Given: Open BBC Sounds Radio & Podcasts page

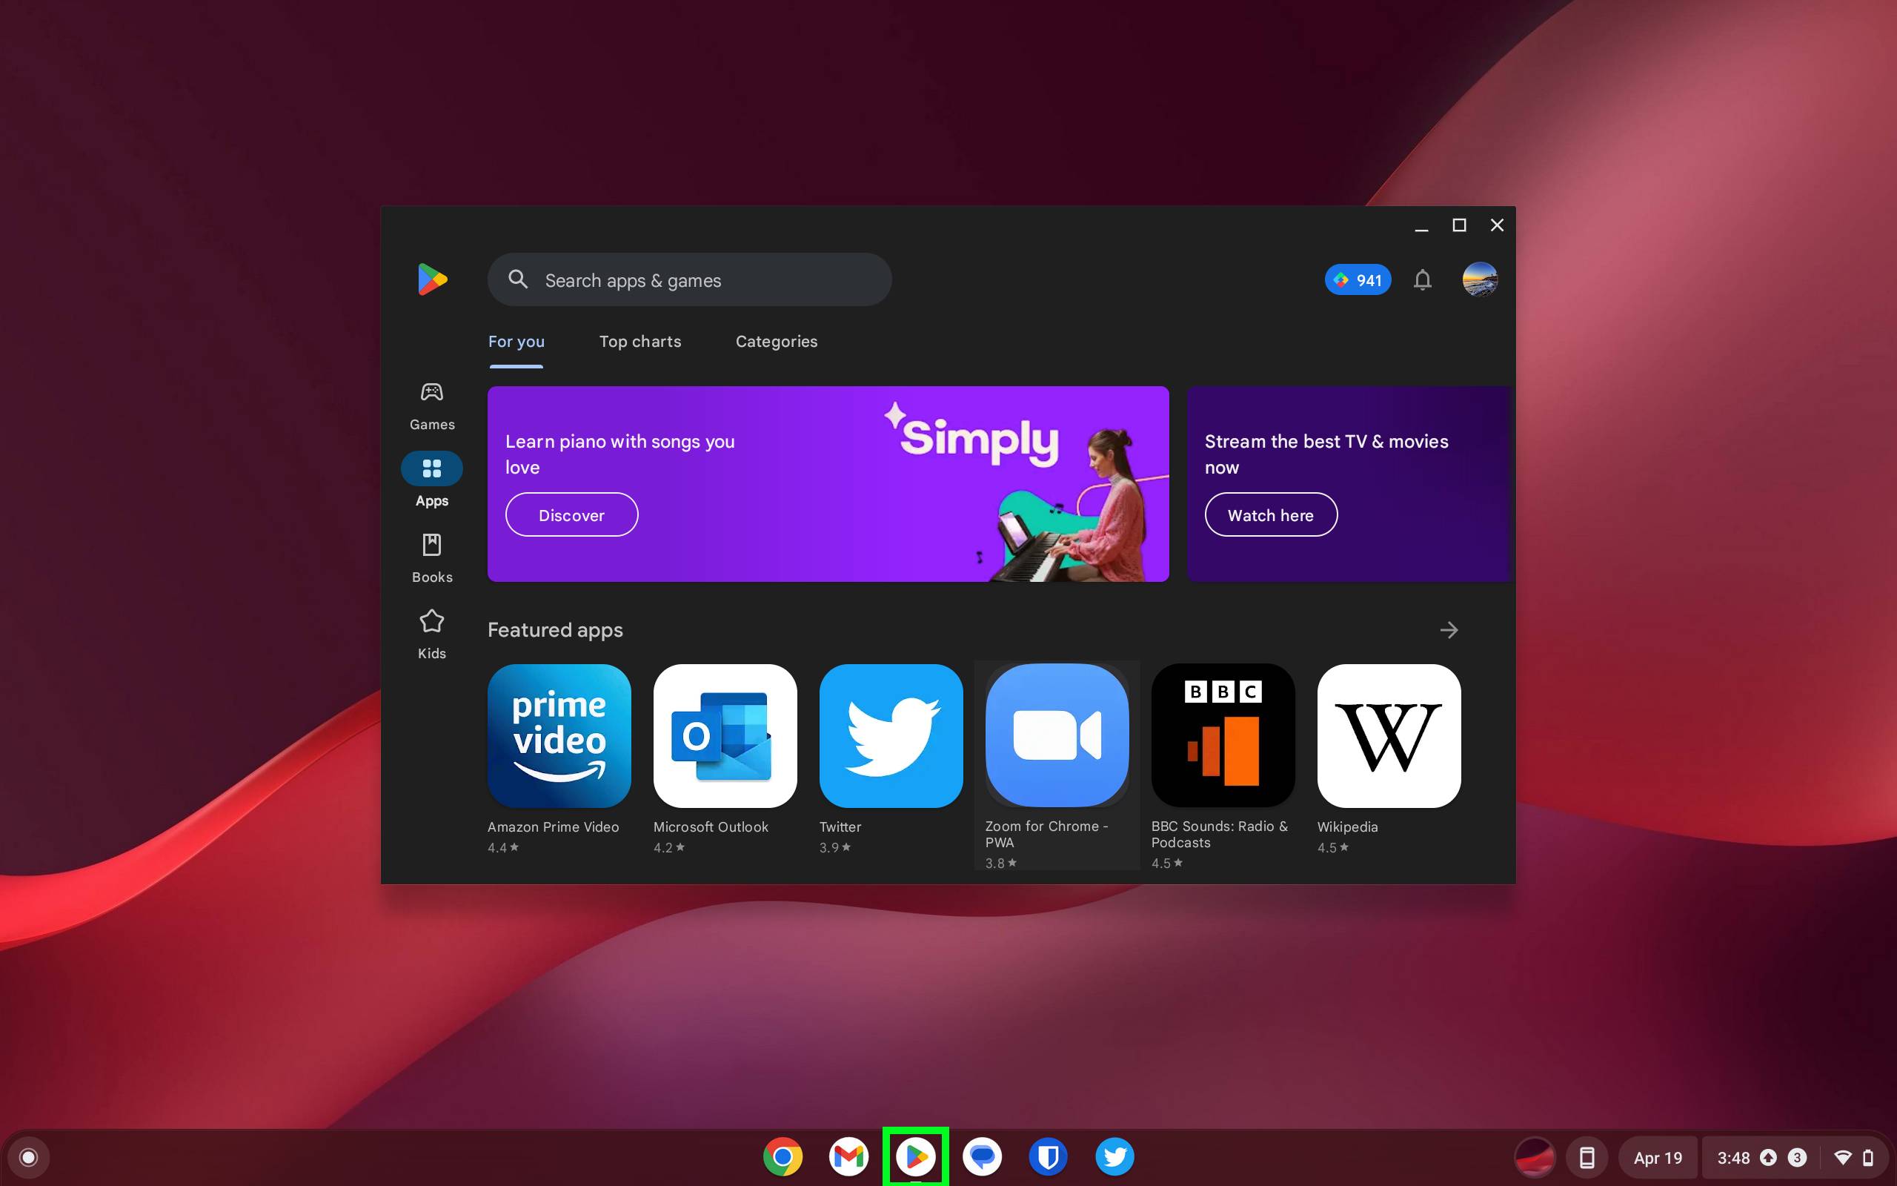Looking at the screenshot, I should click(x=1223, y=735).
